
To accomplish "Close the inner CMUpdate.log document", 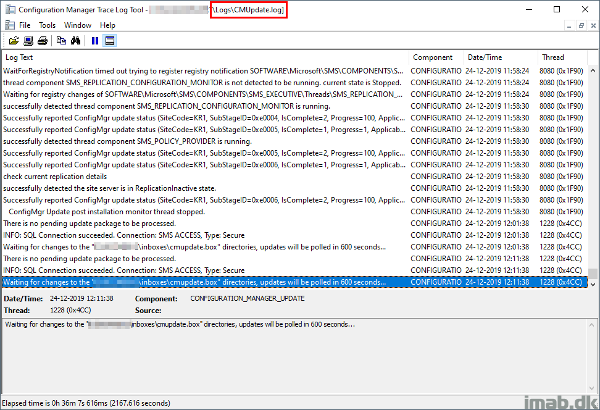I will click(593, 26).
